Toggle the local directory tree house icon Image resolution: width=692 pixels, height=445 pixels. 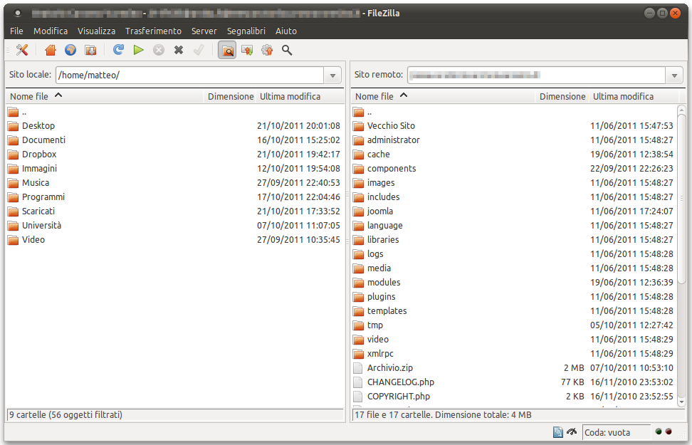(51, 50)
